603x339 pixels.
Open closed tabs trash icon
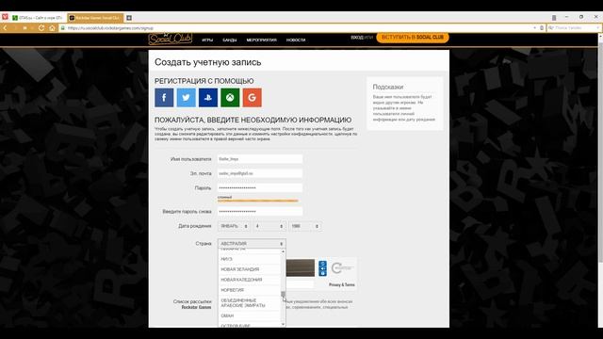554,18
